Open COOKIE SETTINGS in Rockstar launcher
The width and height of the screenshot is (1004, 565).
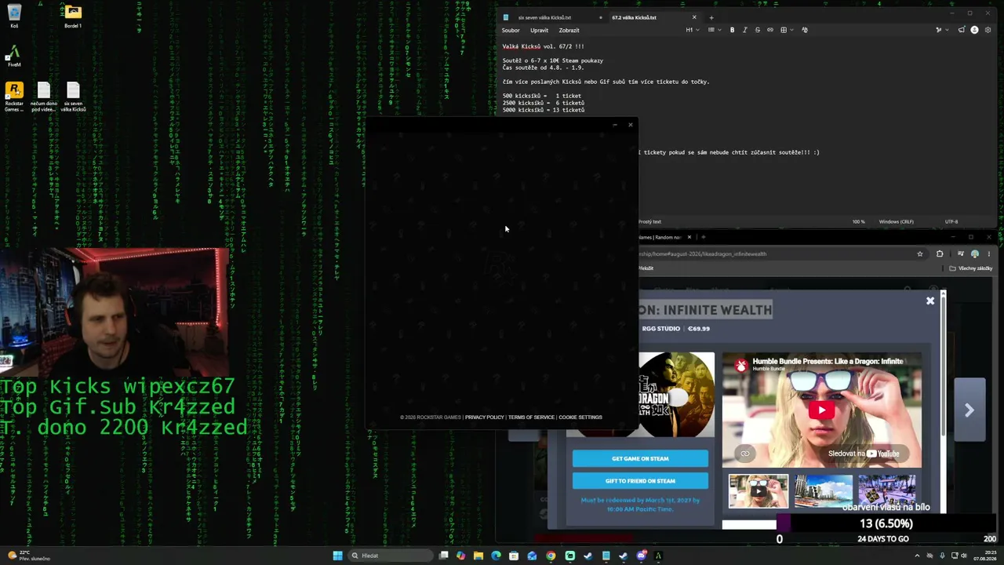point(580,417)
